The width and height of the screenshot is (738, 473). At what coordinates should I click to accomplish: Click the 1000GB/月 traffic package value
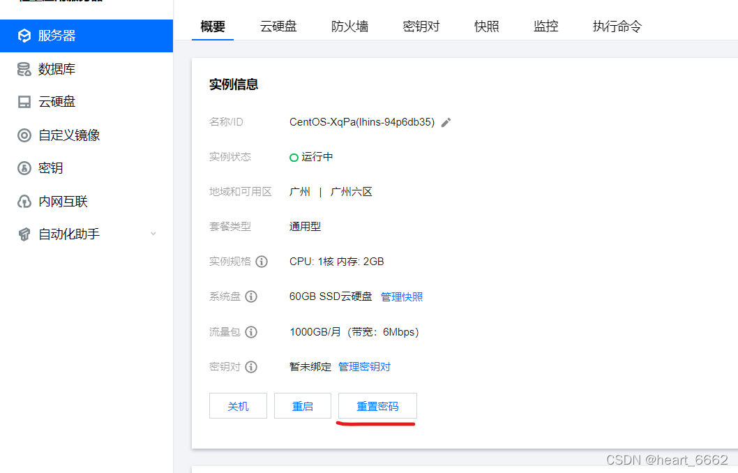point(354,332)
